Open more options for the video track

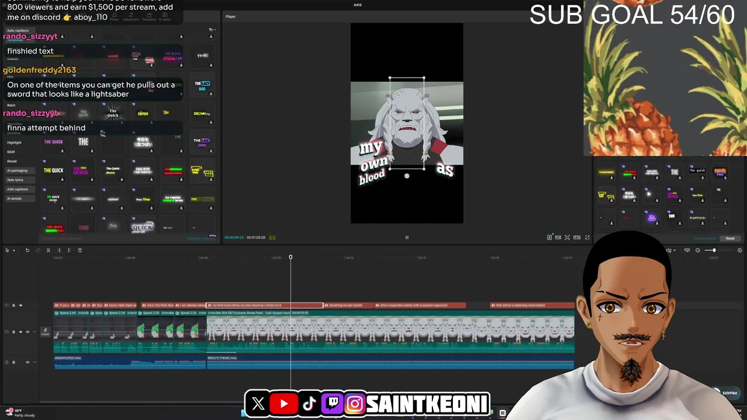pyautogui.click(x=34, y=332)
